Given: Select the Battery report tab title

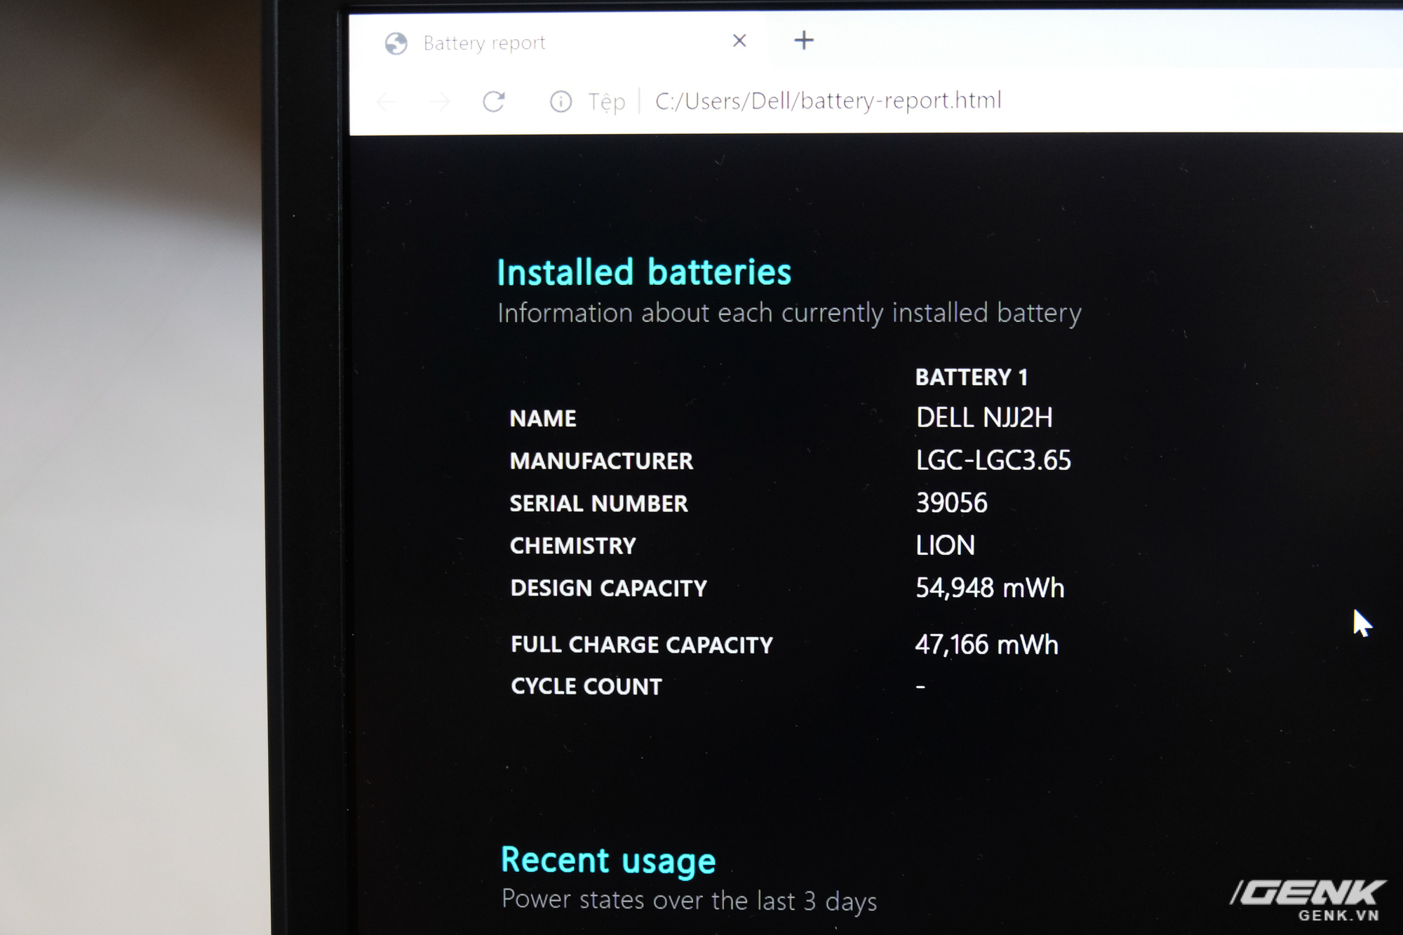Looking at the screenshot, I should (484, 43).
